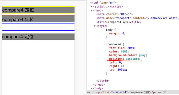Click the ellipsis beside selected p element

pos(89,92)
